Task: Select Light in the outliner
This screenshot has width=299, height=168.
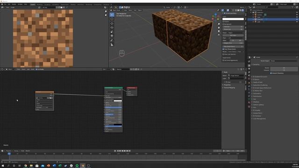Action: 258,22
